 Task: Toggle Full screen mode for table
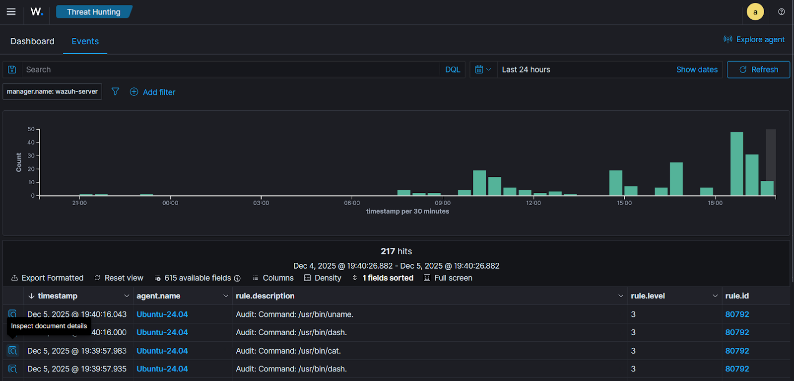click(x=448, y=278)
